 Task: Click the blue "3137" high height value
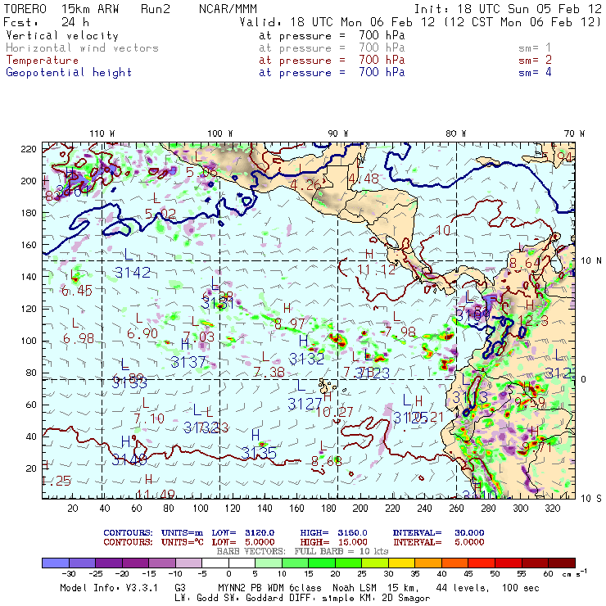click(x=188, y=362)
